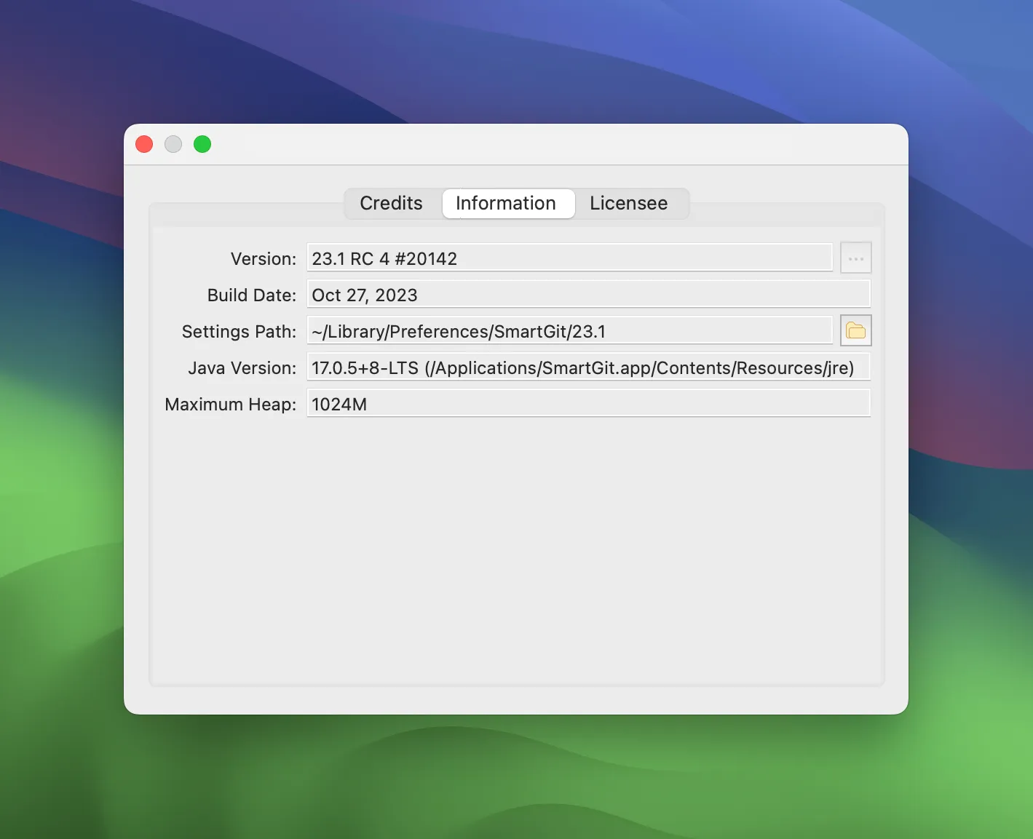
Task: Click the "Version:" label
Action: 264,259
